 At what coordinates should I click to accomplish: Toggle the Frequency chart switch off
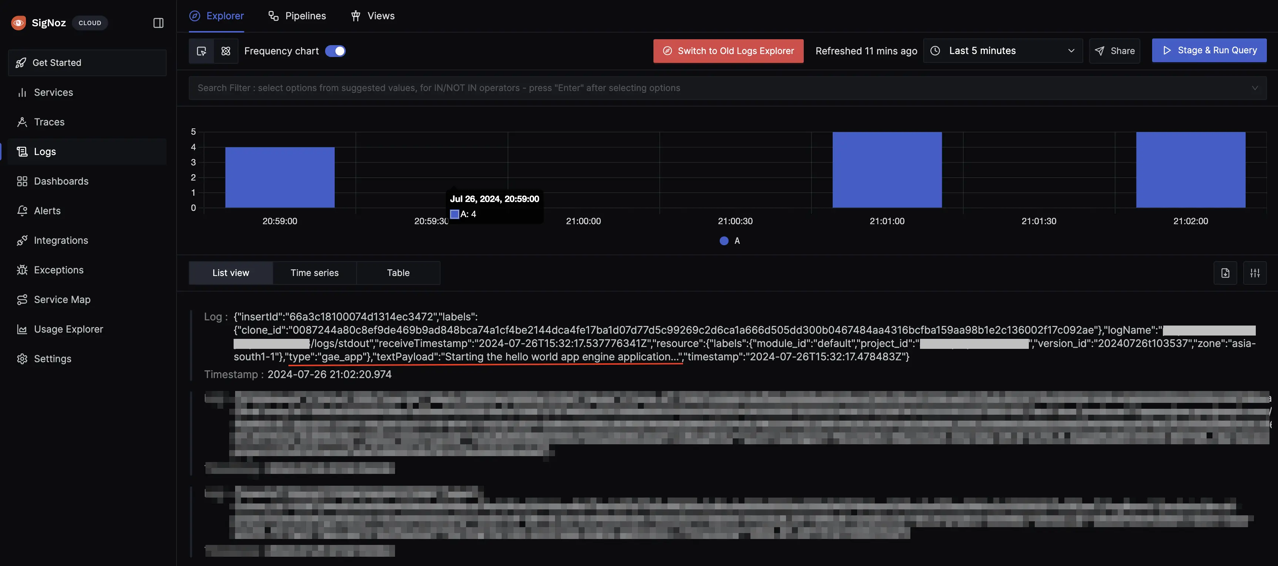pos(335,51)
